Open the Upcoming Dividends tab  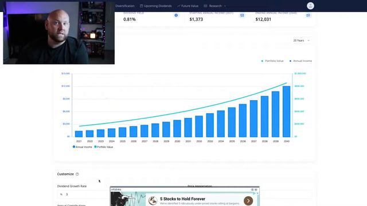coord(155,6)
